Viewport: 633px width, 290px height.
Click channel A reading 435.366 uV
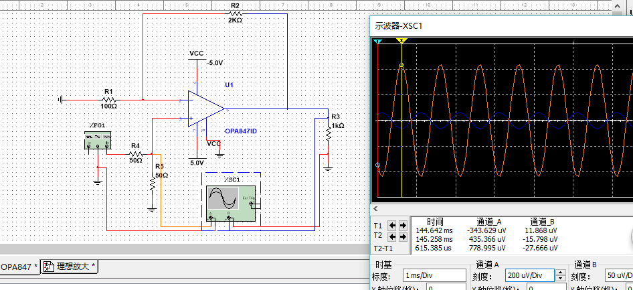(x=487, y=239)
